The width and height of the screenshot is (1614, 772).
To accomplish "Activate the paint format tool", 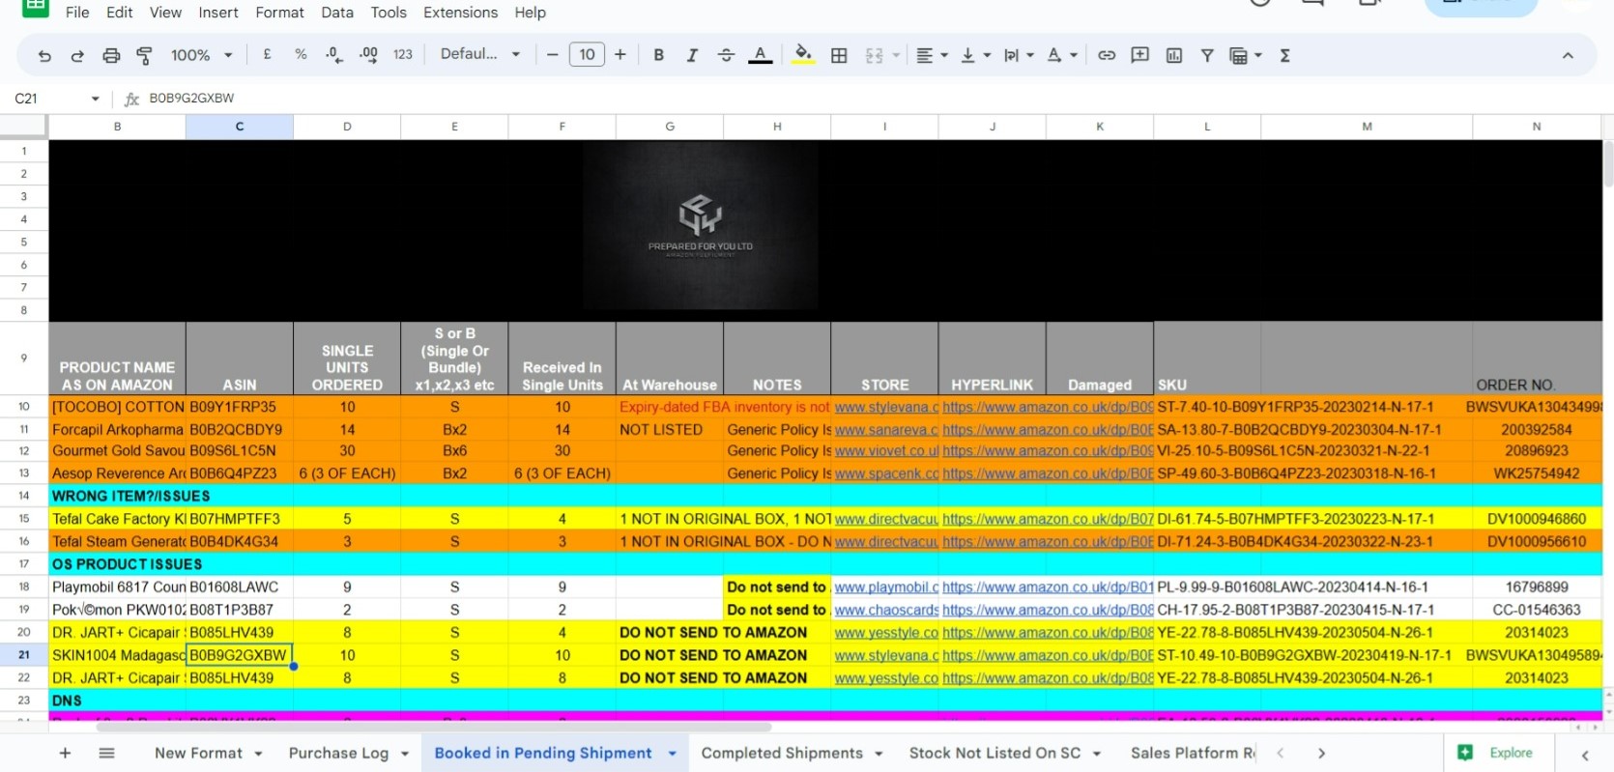I will tap(144, 56).
